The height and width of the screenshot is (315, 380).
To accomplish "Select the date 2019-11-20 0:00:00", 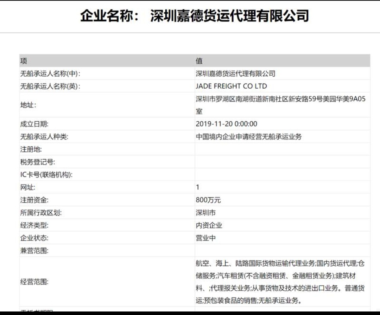I will 226,124.
